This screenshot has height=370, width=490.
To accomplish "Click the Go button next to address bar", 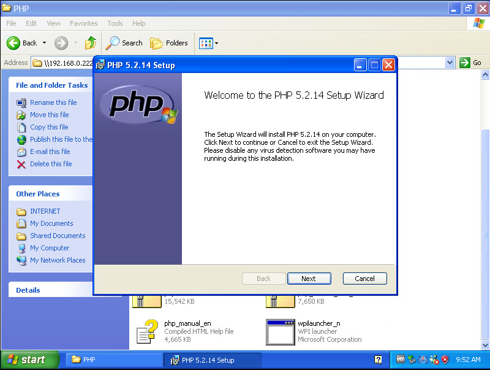I will (470, 63).
